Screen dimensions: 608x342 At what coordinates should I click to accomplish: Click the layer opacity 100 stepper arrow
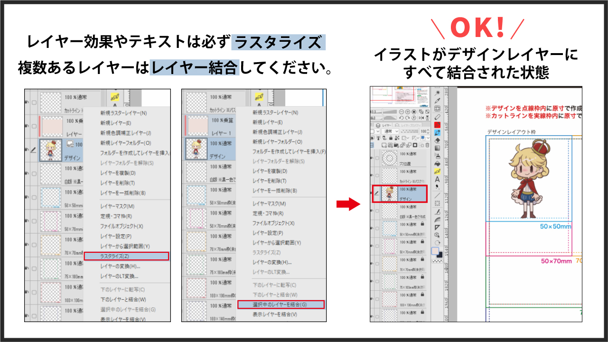point(429,131)
